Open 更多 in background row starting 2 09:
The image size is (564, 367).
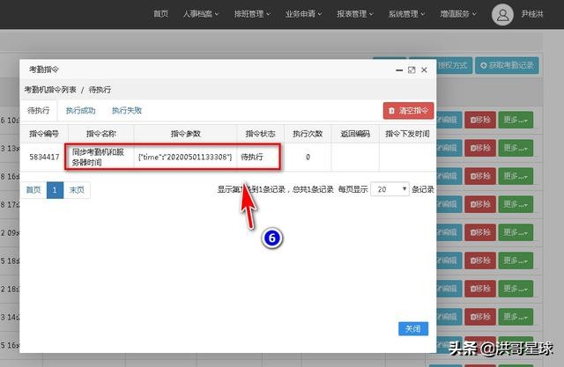coord(515,232)
